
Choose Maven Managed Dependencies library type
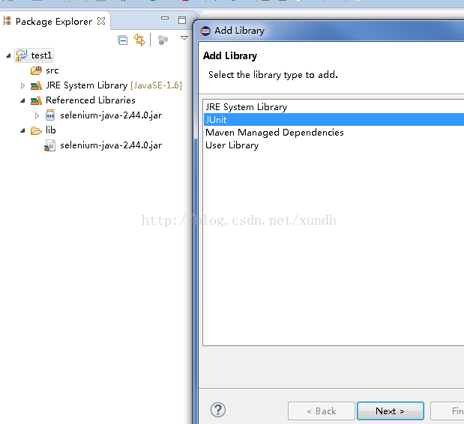[x=334, y=132]
